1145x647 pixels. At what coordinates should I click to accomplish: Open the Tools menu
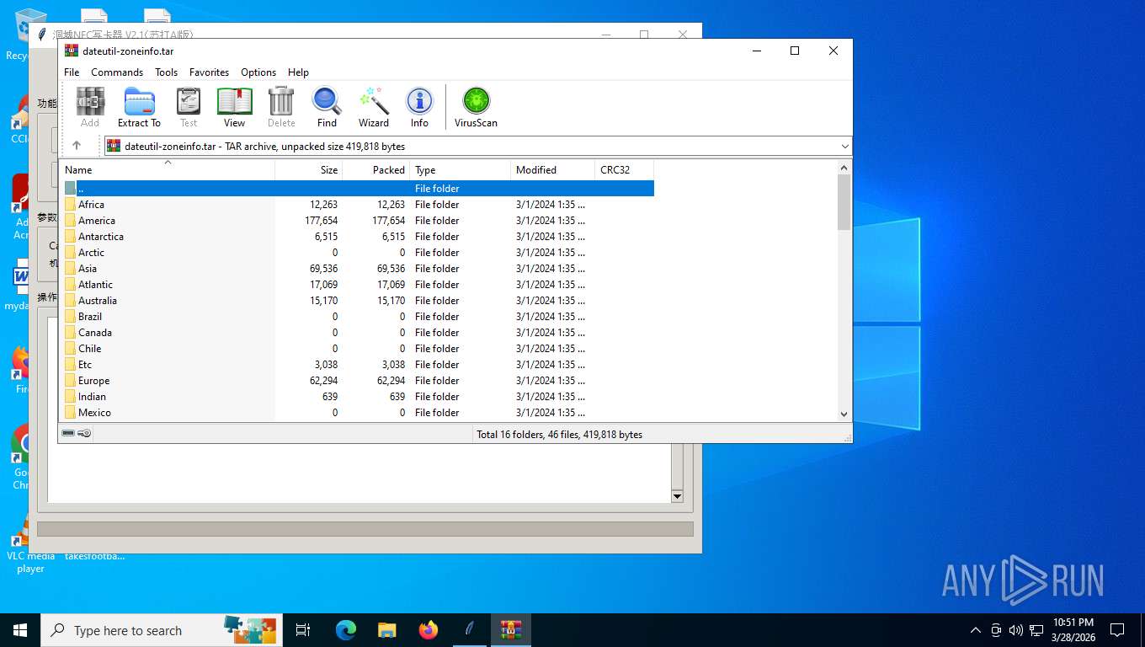pos(166,72)
